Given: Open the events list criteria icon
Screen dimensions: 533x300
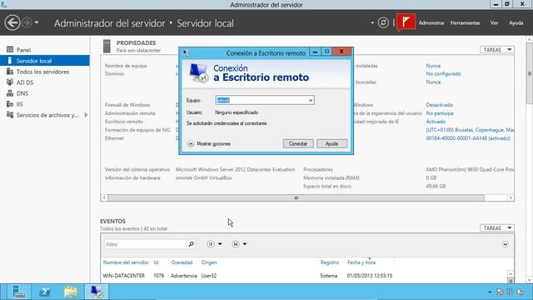Looking at the screenshot, I should click(211, 244).
